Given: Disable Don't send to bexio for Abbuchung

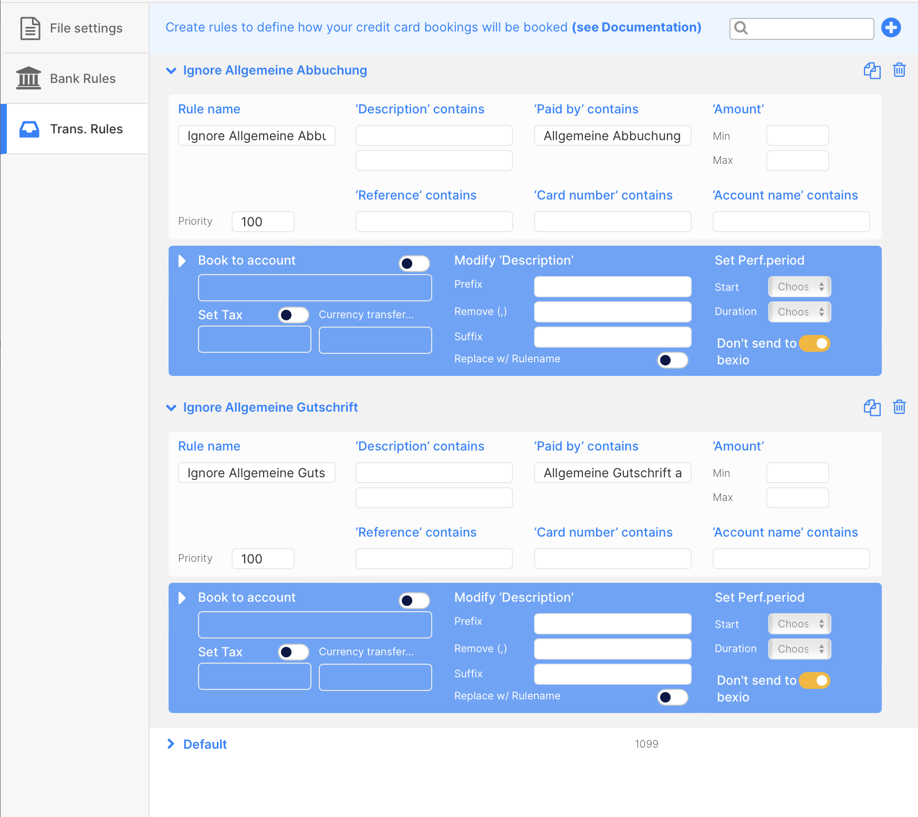Looking at the screenshot, I should (x=815, y=343).
